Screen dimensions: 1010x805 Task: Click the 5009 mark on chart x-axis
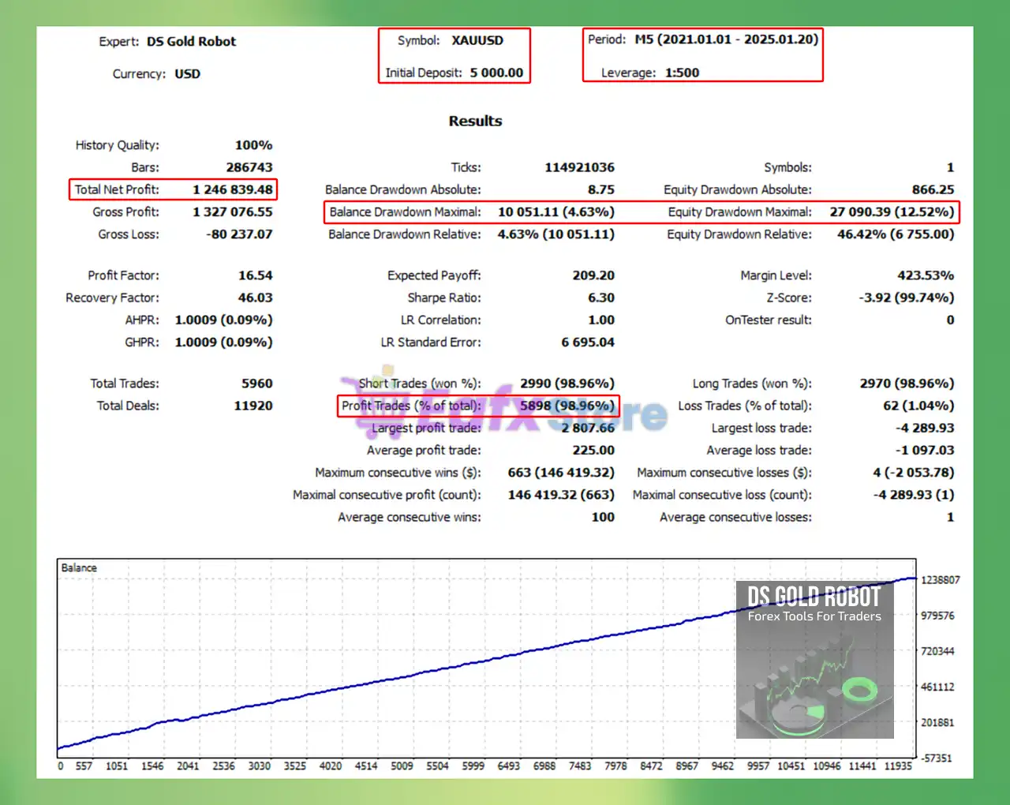(402, 766)
